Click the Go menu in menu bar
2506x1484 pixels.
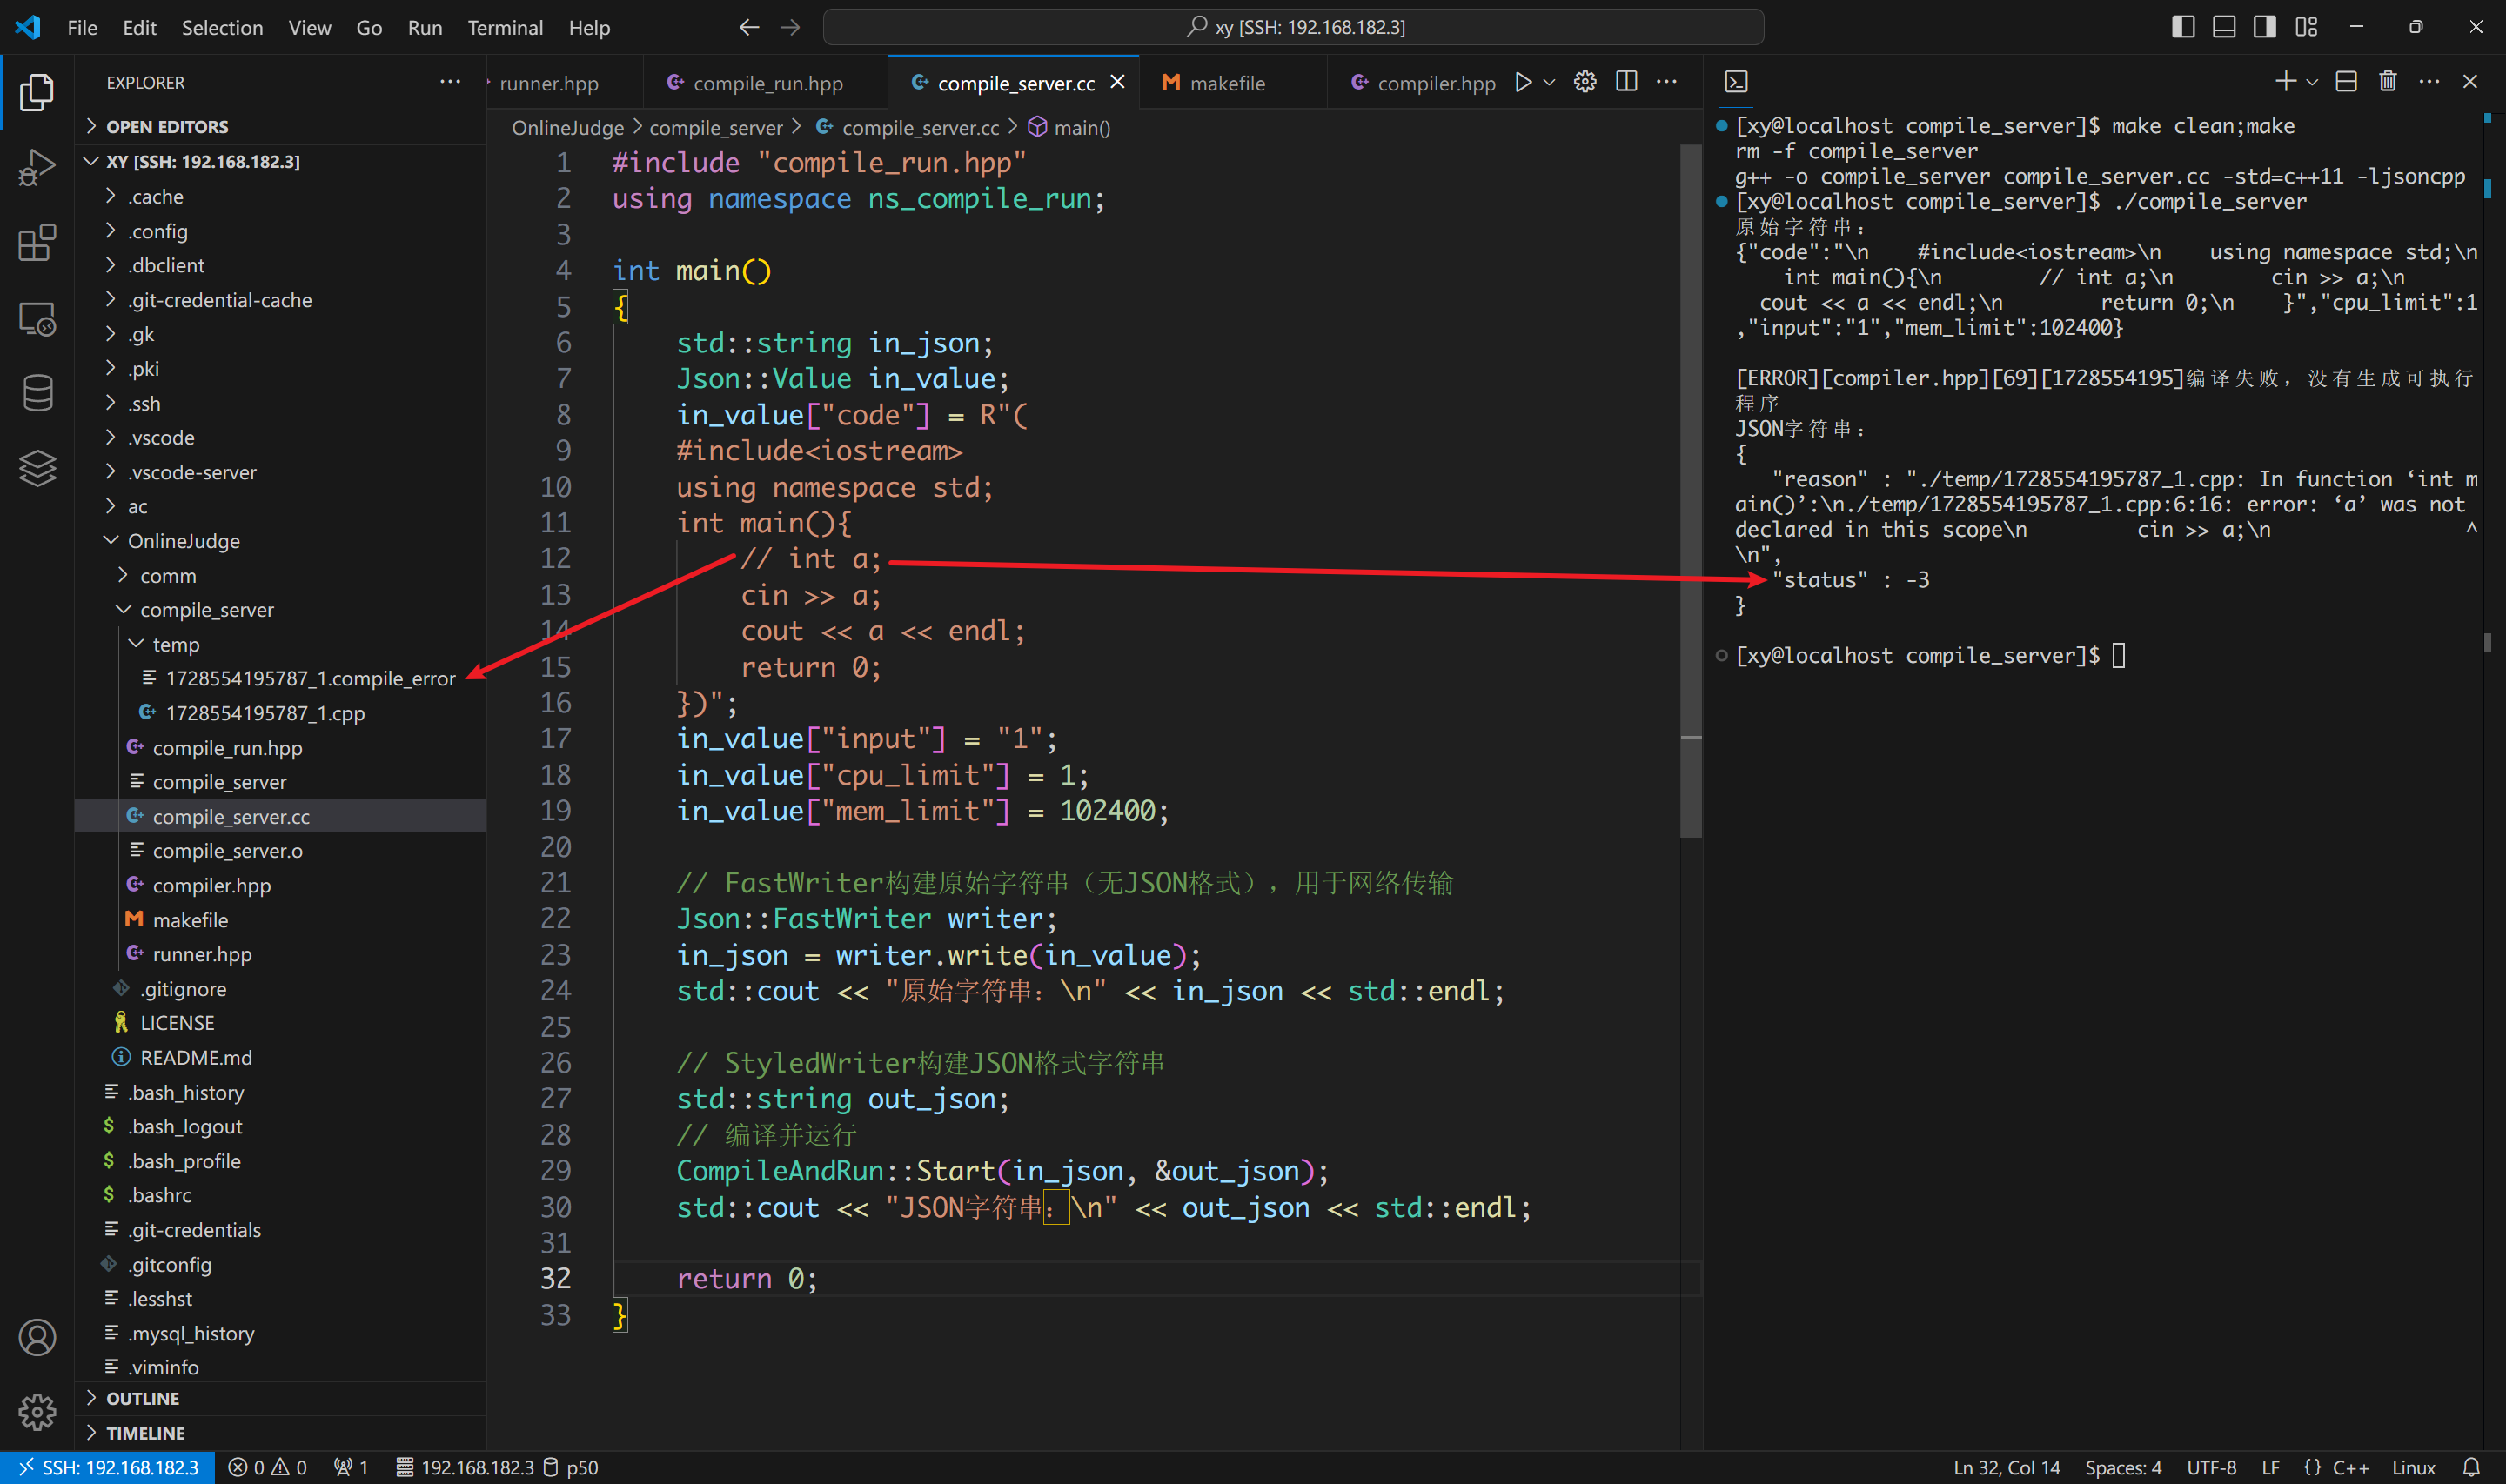[x=365, y=26]
